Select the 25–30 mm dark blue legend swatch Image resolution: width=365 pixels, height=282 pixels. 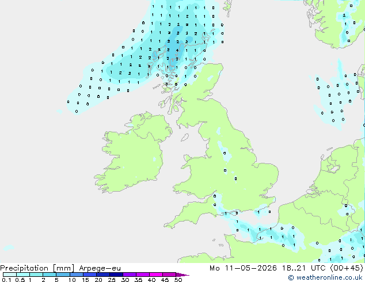pyautogui.click(x=116, y=275)
